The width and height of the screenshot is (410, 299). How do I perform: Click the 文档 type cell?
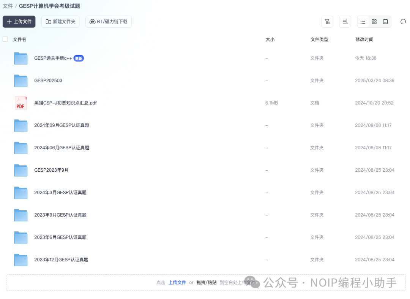click(315, 103)
